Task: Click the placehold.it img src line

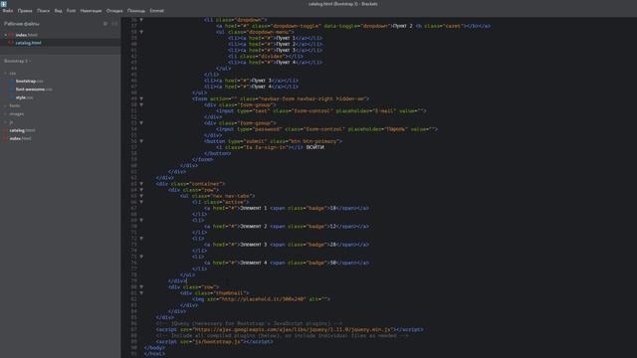Action: [x=261, y=299]
